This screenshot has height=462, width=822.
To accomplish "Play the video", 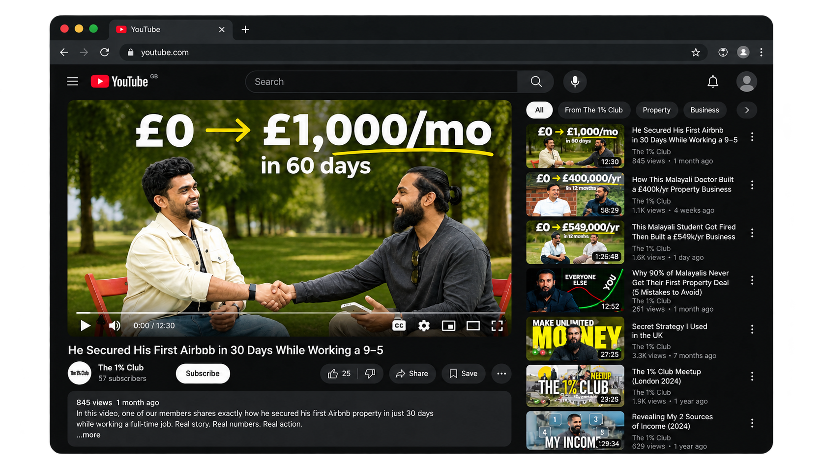I will click(85, 326).
